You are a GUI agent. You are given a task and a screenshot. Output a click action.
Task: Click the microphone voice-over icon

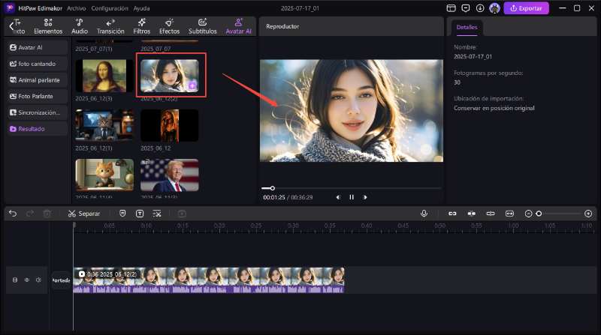point(424,214)
